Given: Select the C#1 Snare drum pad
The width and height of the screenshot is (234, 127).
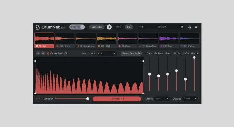Looking at the screenshot, I should 65,40.
